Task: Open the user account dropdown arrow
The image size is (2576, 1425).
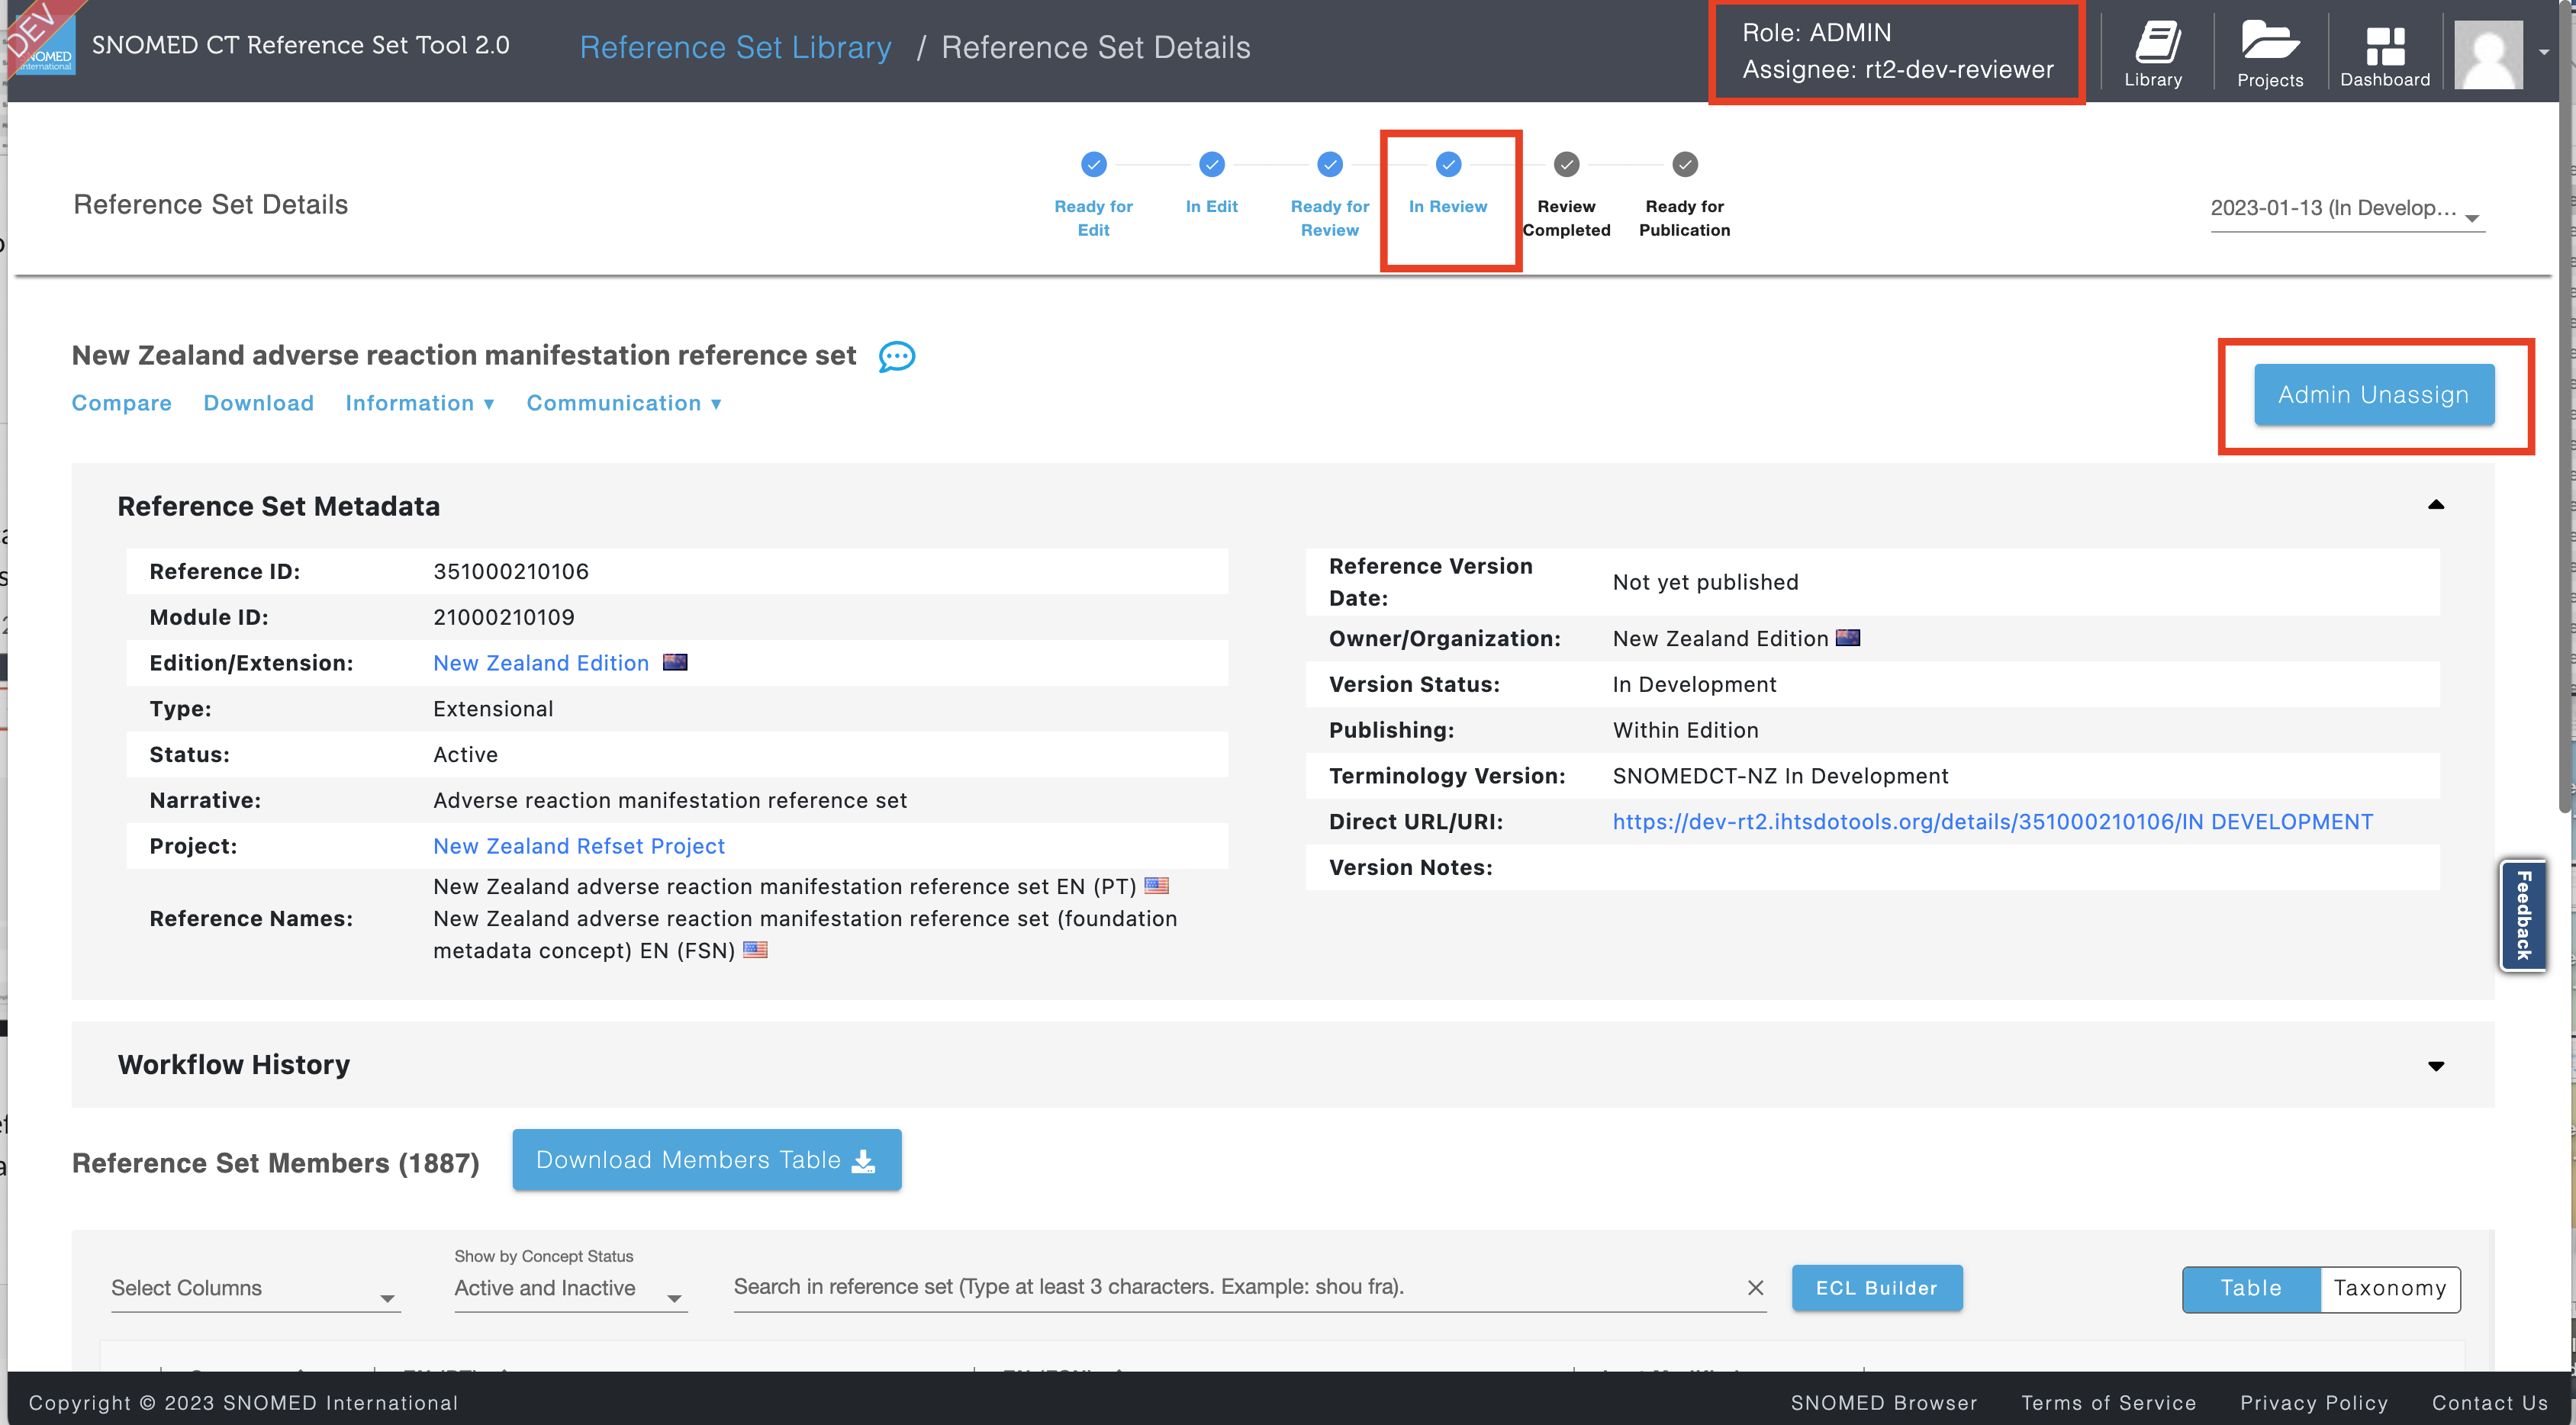Action: click(x=2544, y=52)
